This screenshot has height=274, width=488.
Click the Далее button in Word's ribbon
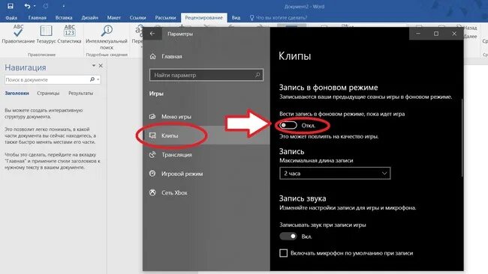tap(470, 36)
